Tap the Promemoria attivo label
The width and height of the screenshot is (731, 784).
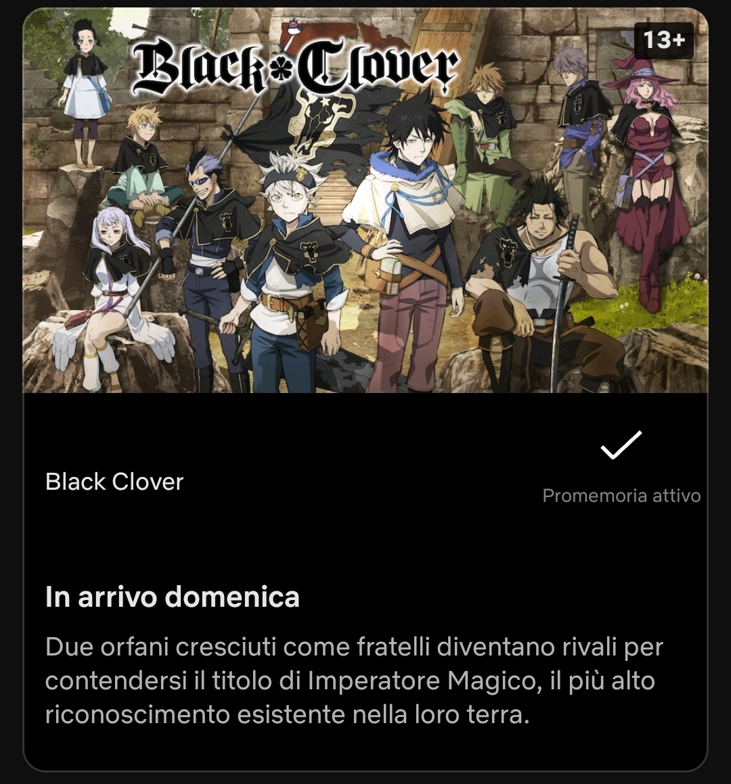click(621, 496)
